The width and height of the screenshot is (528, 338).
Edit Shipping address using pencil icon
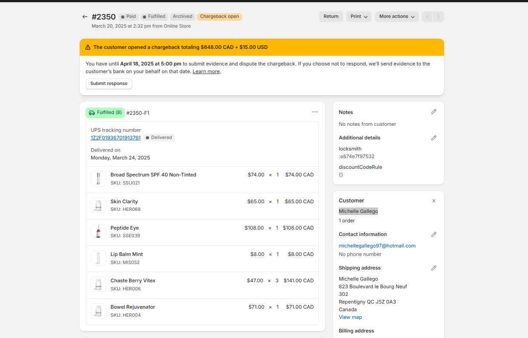click(x=434, y=268)
